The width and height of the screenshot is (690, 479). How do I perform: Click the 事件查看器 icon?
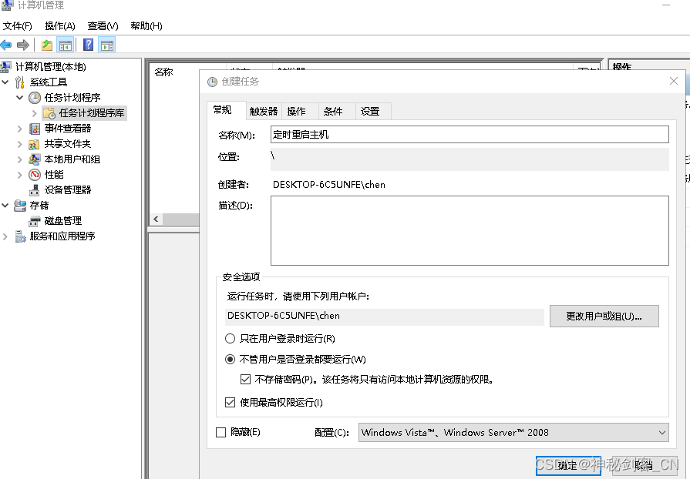point(35,129)
